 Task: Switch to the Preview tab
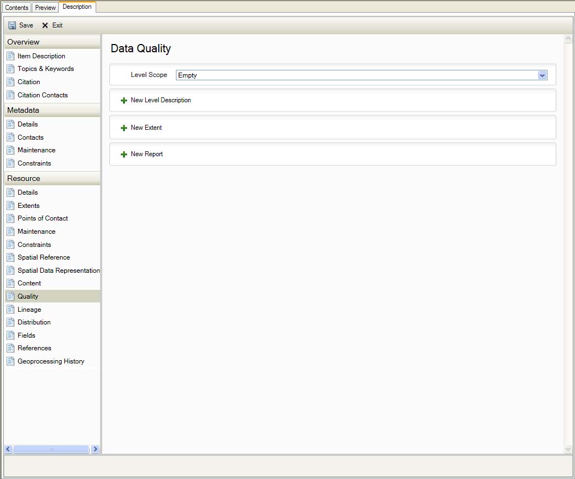click(46, 8)
